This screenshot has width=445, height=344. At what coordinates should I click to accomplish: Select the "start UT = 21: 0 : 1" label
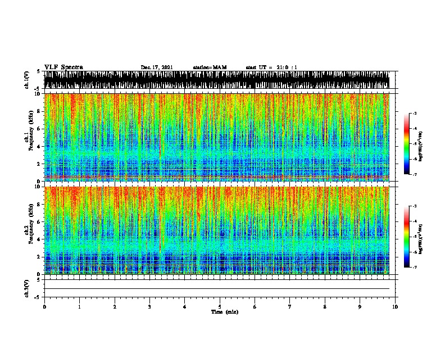(x=271, y=67)
